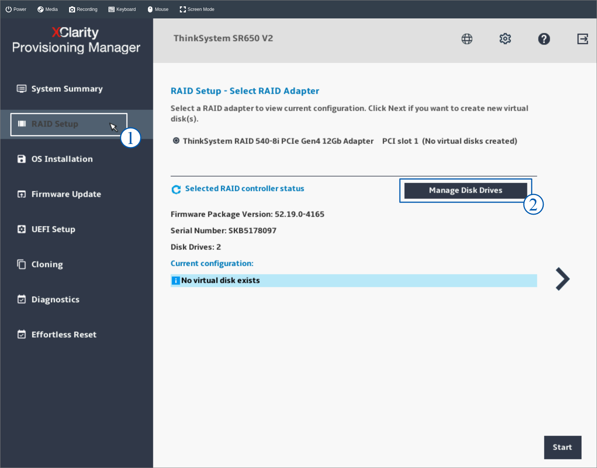Click the Diagnostics icon
597x468 pixels.
pyautogui.click(x=21, y=299)
